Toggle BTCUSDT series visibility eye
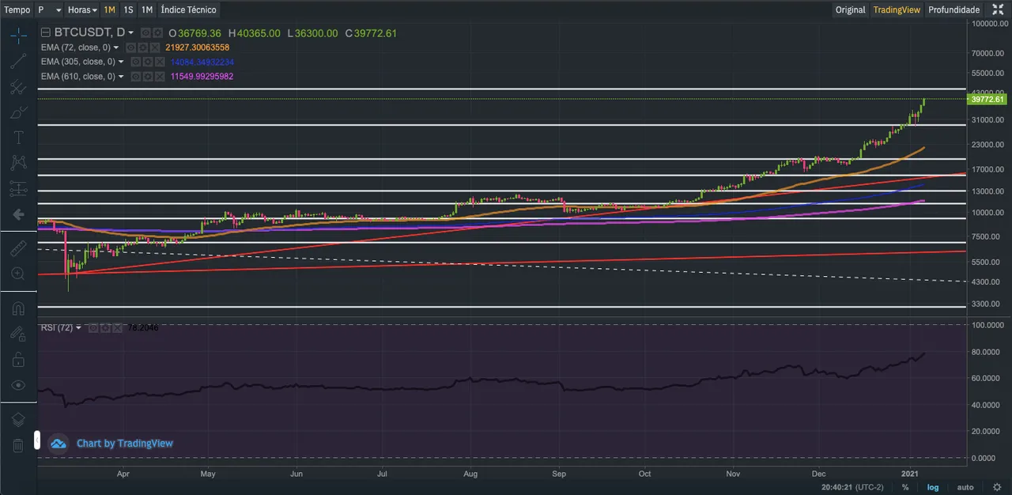The image size is (1012, 495). tap(145, 33)
